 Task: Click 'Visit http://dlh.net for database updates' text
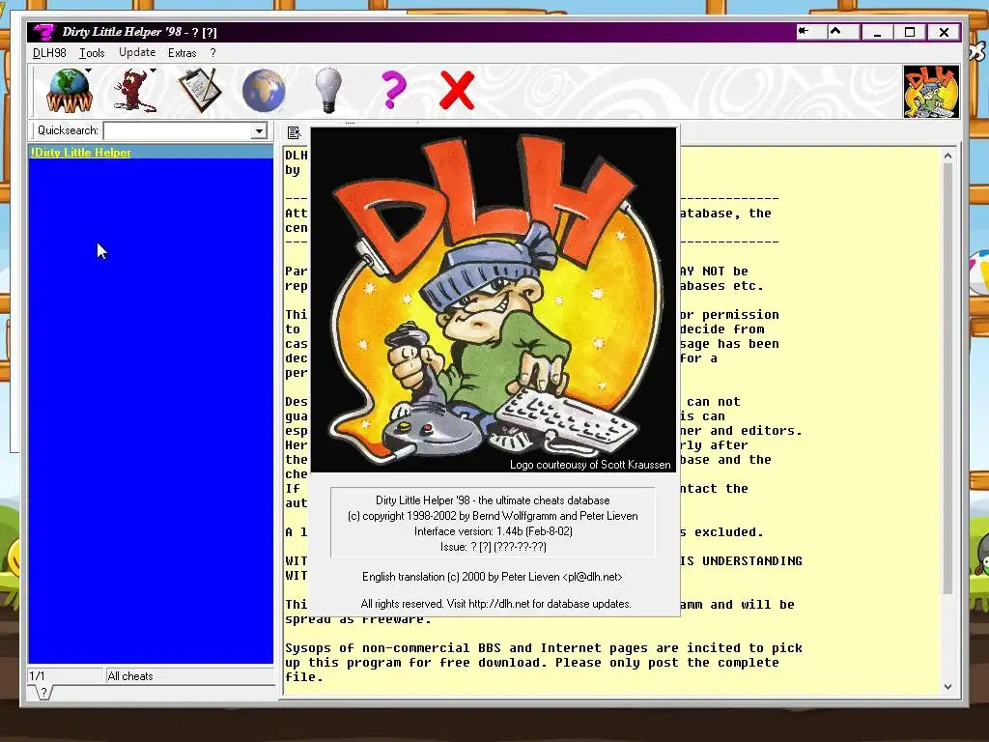(539, 604)
